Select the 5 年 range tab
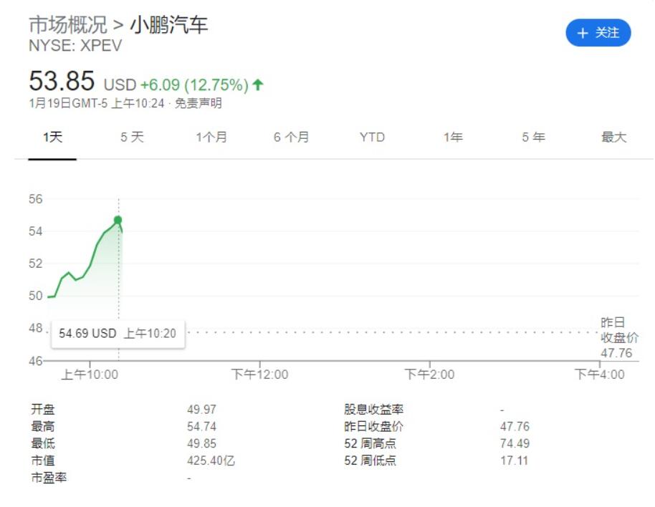 533,137
